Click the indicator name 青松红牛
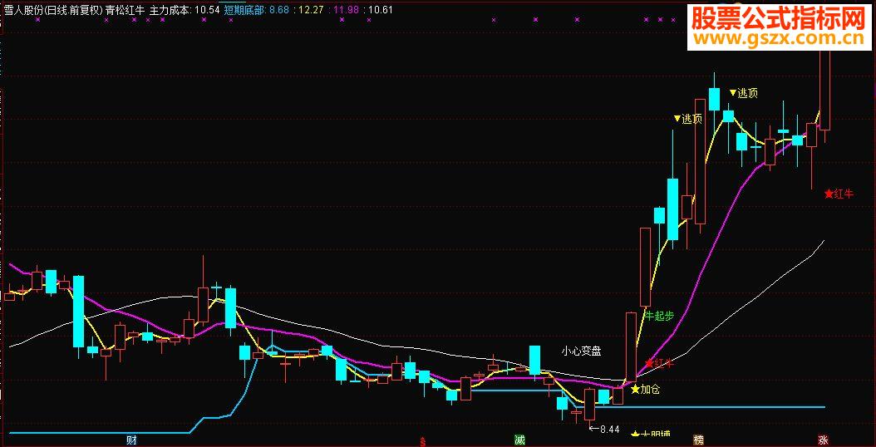 click(125, 9)
